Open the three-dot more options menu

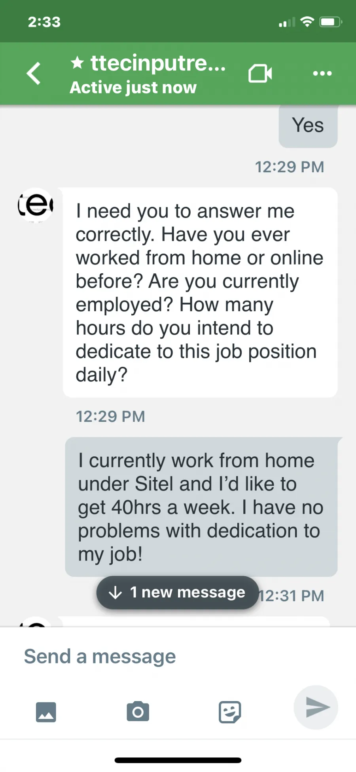[322, 73]
